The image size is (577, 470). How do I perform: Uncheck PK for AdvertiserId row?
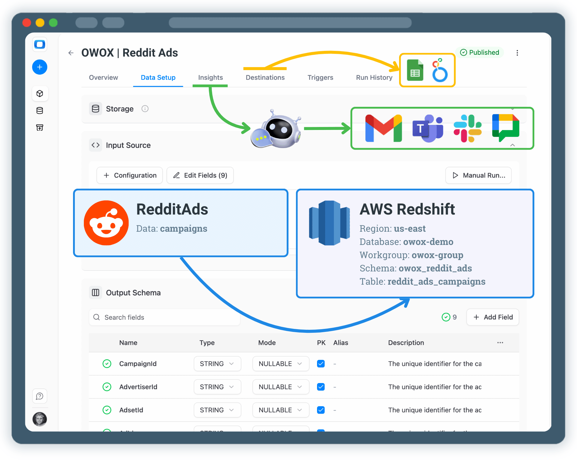tap(321, 387)
